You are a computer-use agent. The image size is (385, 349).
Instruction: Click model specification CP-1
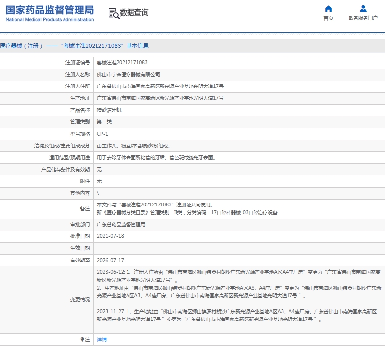pyautogui.click(x=102, y=134)
